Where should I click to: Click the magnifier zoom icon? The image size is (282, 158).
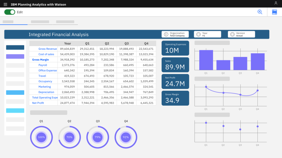pyautogui.click(x=260, y=12)
